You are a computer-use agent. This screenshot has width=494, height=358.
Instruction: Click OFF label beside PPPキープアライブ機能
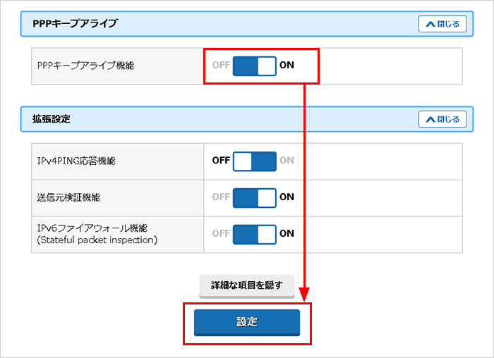[x=221, y=66]
